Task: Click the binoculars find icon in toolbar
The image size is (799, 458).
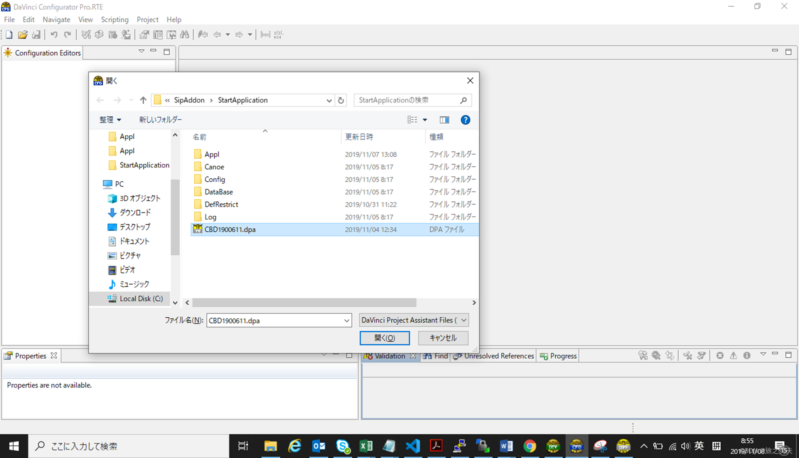Action: tap(185, 35)
